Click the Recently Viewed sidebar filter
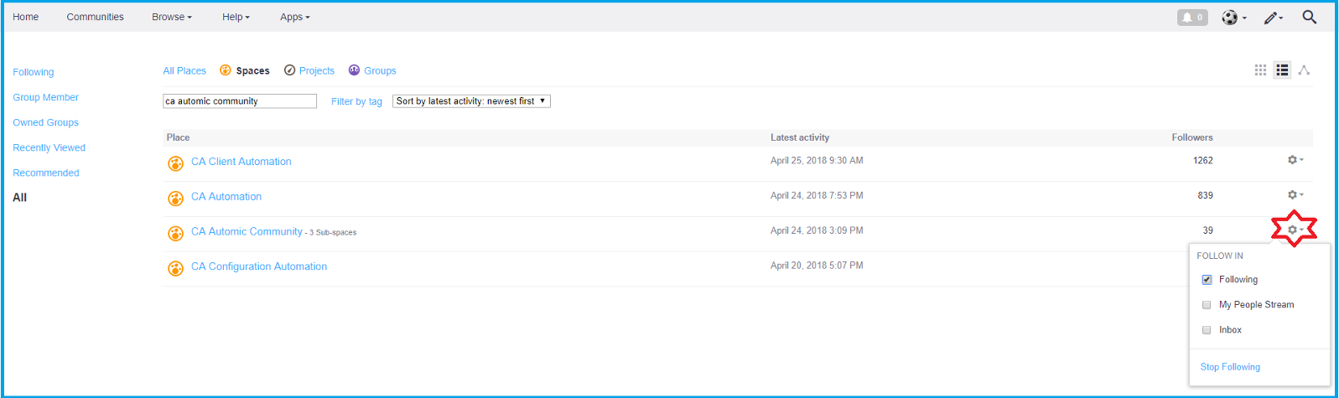This screenshot has height=398, width=1339. click(x=49, y=148)
